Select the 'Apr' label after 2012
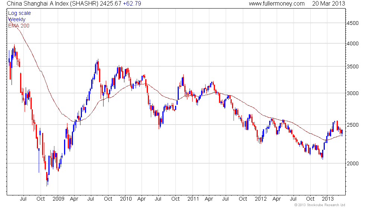This screenshot has width=365, height=208. coord(276,199)
